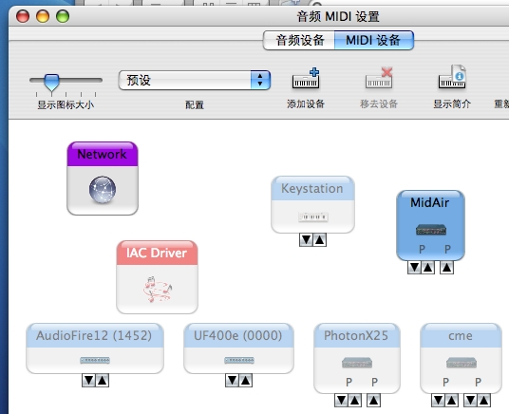The width and height of the screenshot is (509, 414).
Task: Click UF400e up arrow connector
Action: point(245,380)
